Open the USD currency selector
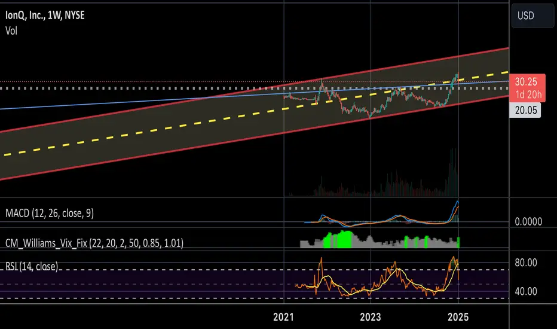The height and width of the screenshot is (329, 557). pyautogui.click(x=532, y=16)
